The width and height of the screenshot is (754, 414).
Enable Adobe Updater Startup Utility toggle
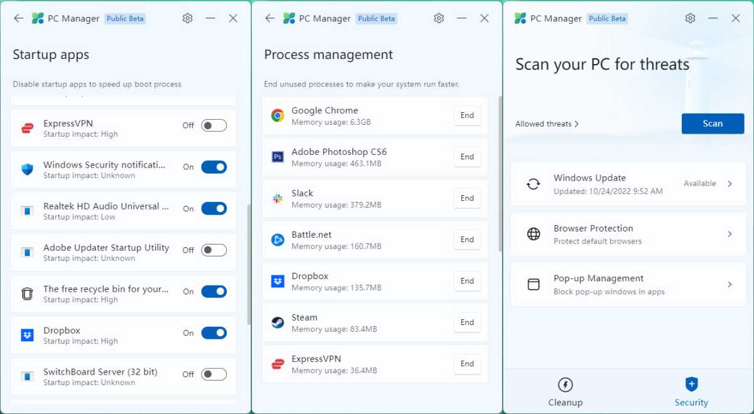pyautogui.click(x=214, y=250)
